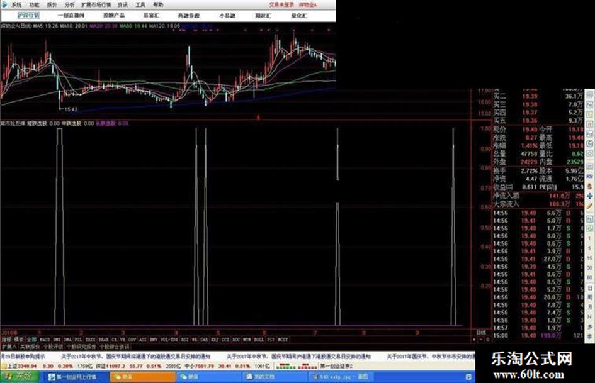Click the yellow icon left of 上证 index
The height and width of the screenshot is (383, 595).
(4, 366)
